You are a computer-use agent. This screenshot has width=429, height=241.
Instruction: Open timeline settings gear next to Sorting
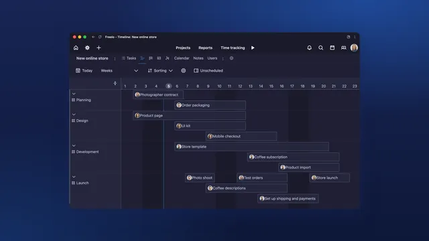183,70
